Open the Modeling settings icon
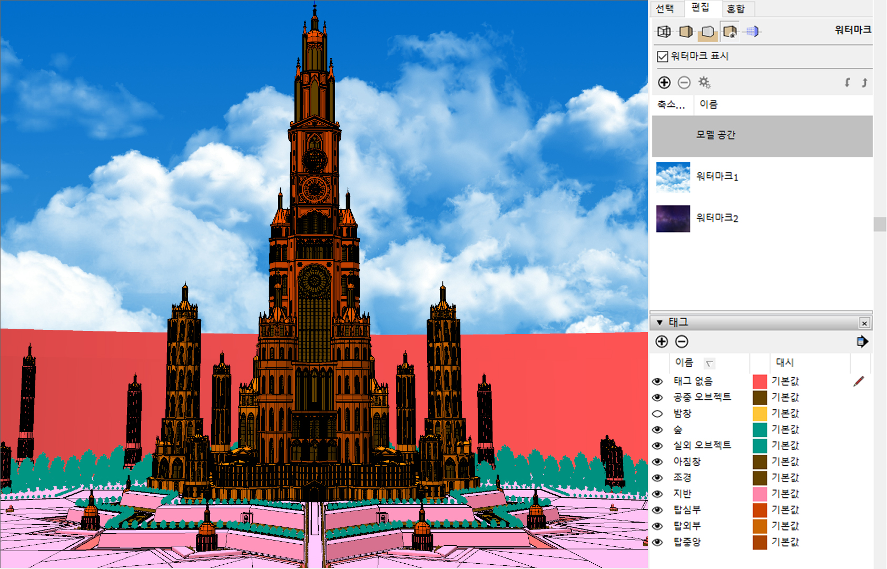 [x=752, y=32]
